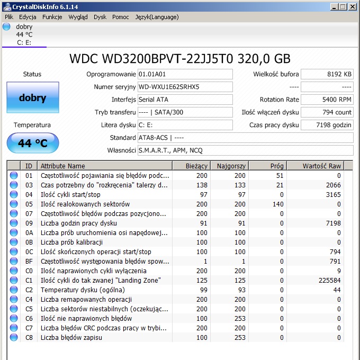This screenshot has height=360, width=360.
Task: Select row 'Liczba godzin pracy dysku'
Action: click(x=176, y=223)
